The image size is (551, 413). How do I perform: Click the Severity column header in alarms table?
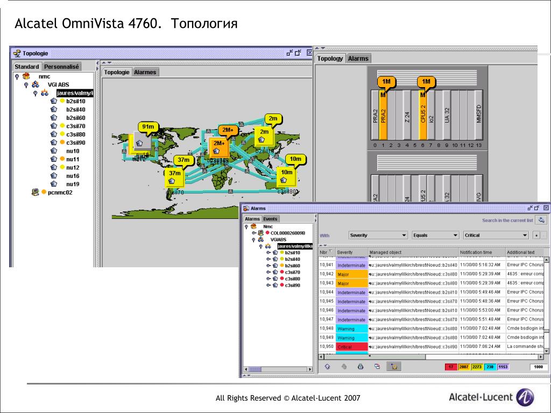click(351, 252)
